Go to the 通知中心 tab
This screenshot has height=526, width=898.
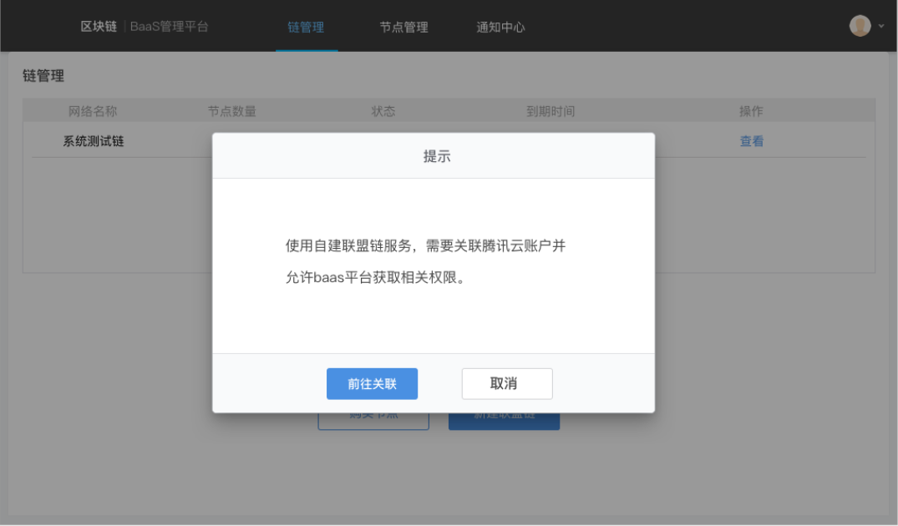point(500,27)
